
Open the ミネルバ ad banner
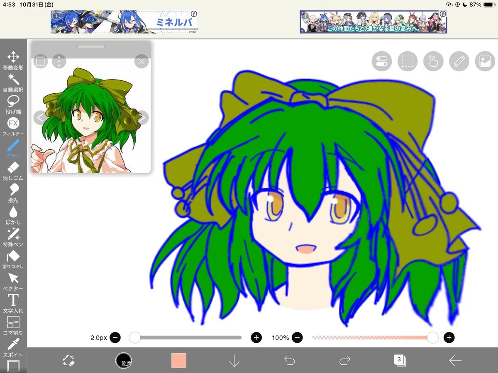[x=124, y=22]
